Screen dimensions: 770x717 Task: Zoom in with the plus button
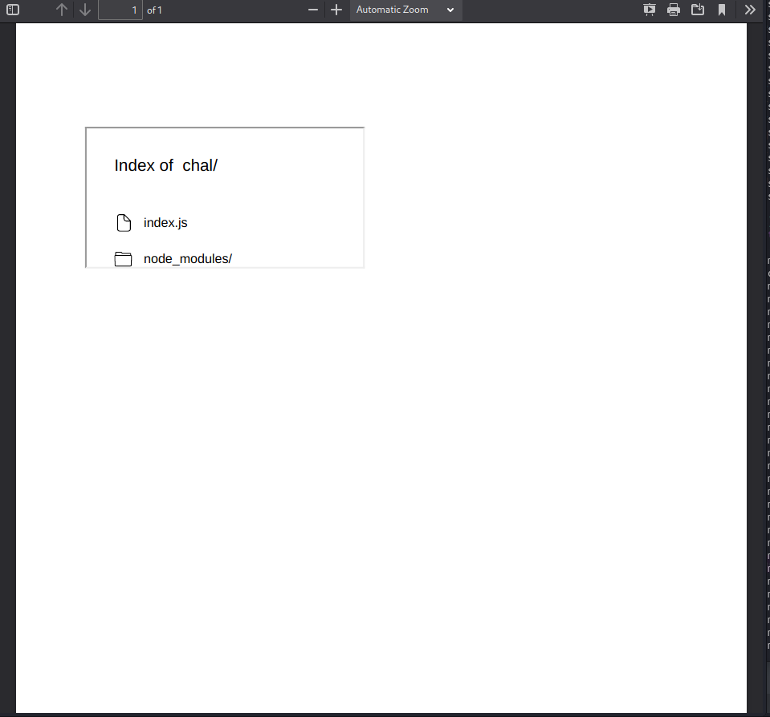336,10
